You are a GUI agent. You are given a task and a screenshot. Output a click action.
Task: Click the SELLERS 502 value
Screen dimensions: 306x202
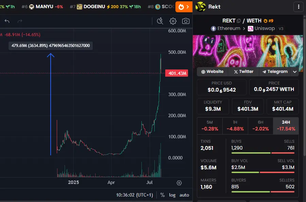[x=290, y=187]
